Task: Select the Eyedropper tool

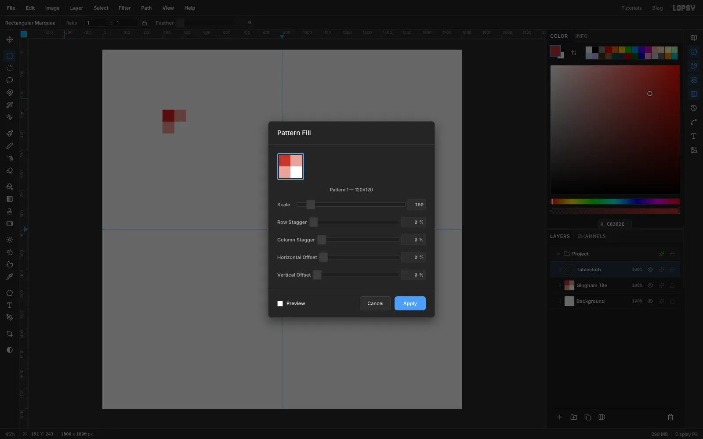Action: [10, 277]
